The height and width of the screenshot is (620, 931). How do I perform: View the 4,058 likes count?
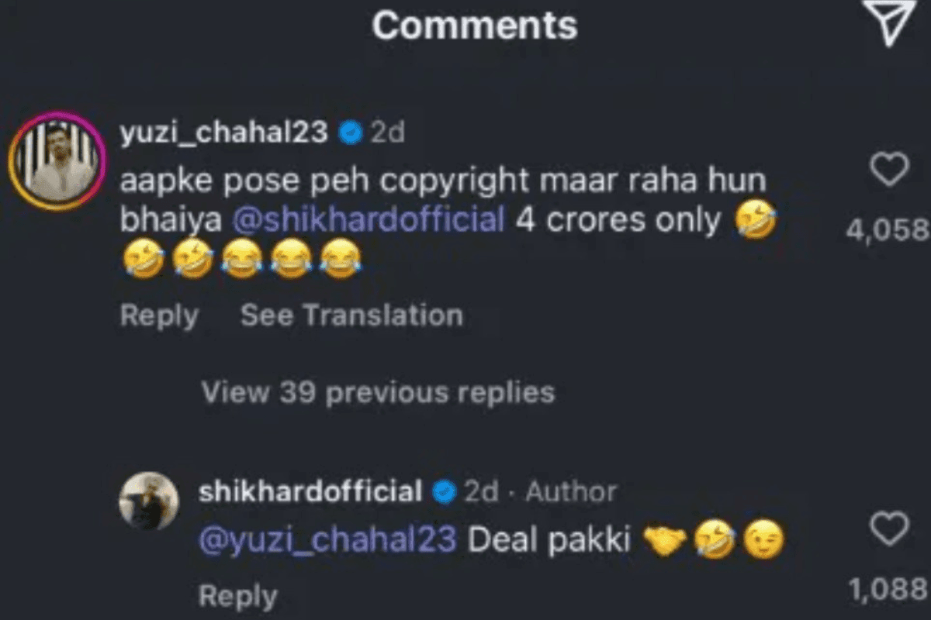(888, 230)
